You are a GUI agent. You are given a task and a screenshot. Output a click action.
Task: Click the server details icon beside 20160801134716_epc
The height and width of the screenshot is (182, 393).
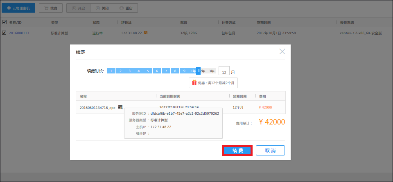[120, 107]
